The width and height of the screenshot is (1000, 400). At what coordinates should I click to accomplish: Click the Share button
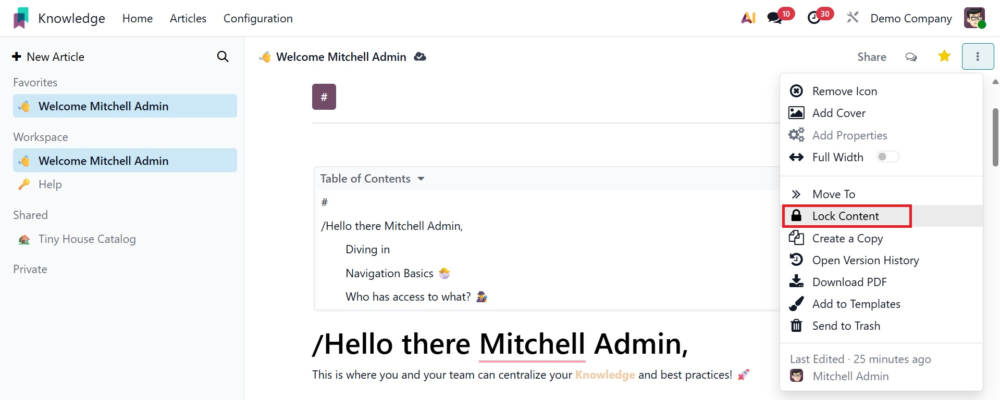871,57
